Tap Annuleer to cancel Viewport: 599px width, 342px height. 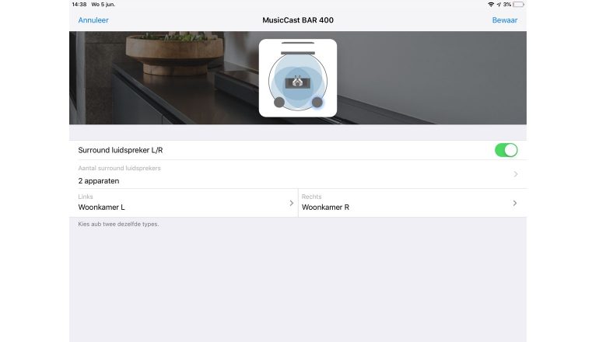pyautogui.click(x=93, y=20)
